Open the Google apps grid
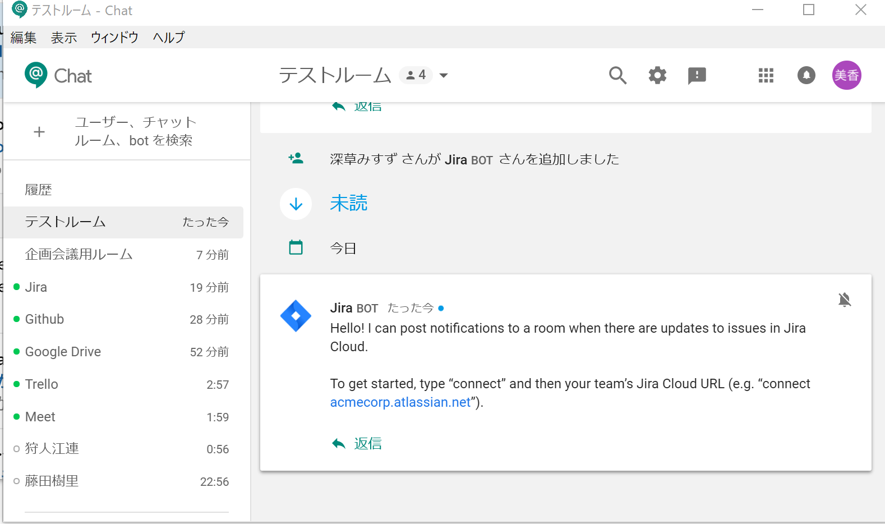 [766, 75]
